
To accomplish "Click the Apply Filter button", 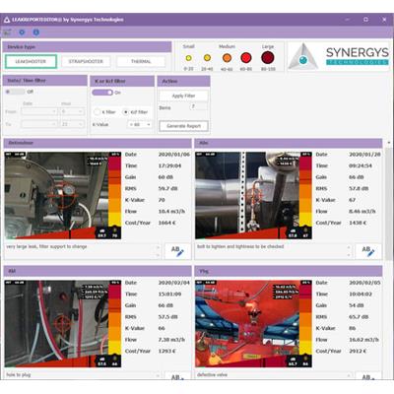I will [183, 96].
